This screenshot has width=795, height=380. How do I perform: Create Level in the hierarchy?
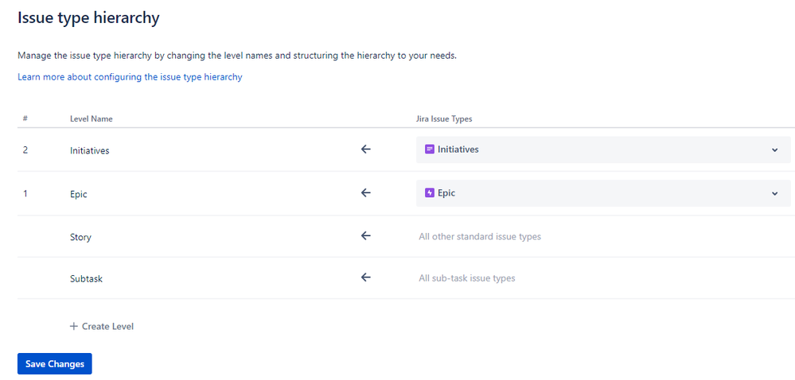click(x=102, y=326)
